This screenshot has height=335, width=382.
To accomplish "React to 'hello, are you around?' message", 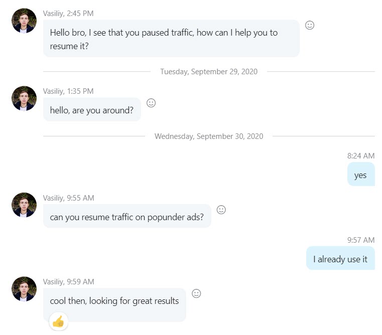I will click(x=151, y=103).
